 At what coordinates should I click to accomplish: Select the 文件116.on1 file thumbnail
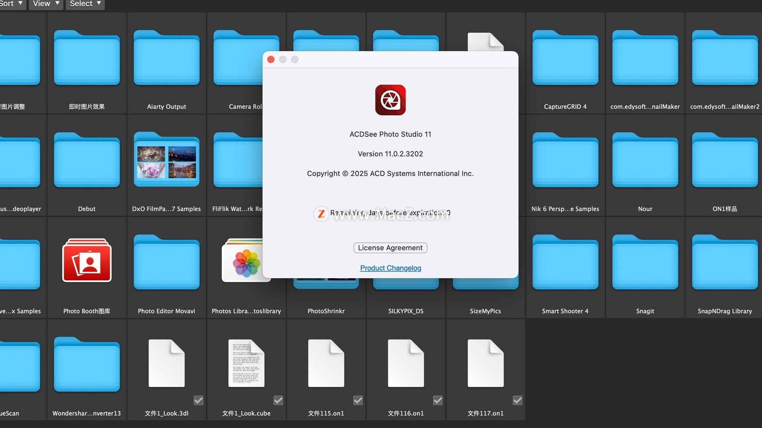pos(406,363)
